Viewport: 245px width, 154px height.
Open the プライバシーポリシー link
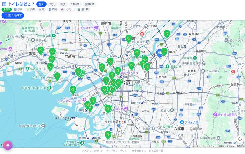point(117,151)
